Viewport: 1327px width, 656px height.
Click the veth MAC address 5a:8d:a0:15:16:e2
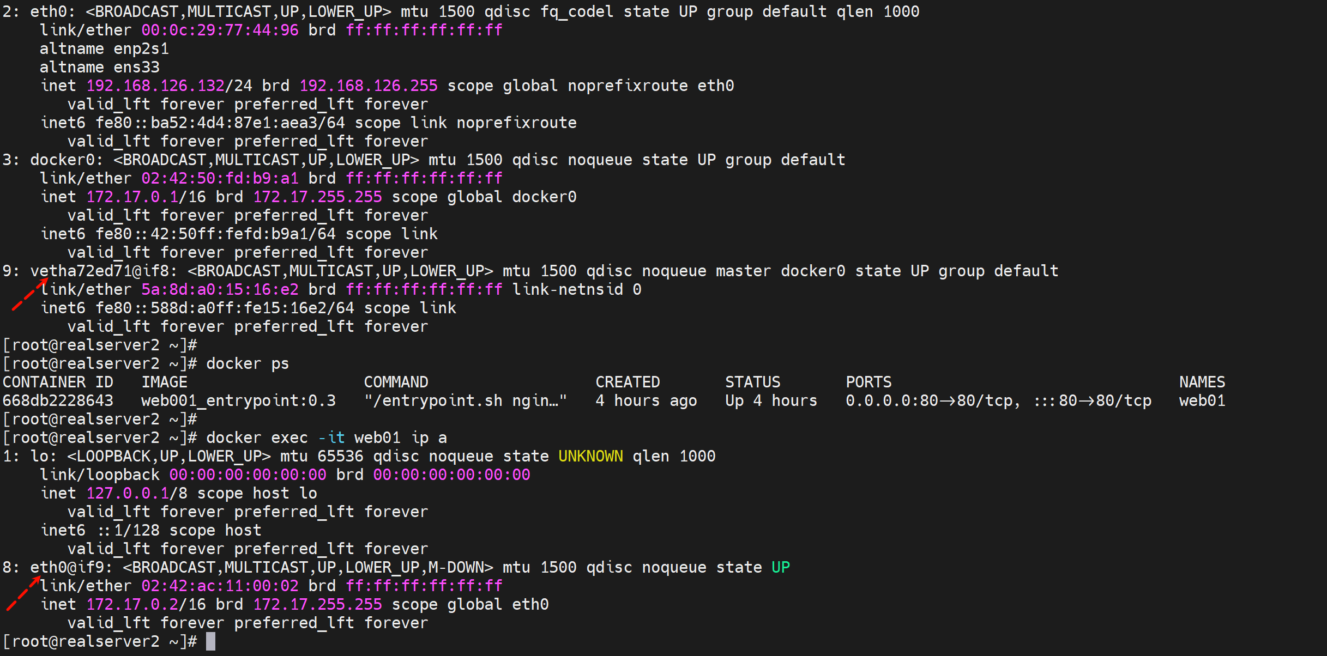coord(220,289)
